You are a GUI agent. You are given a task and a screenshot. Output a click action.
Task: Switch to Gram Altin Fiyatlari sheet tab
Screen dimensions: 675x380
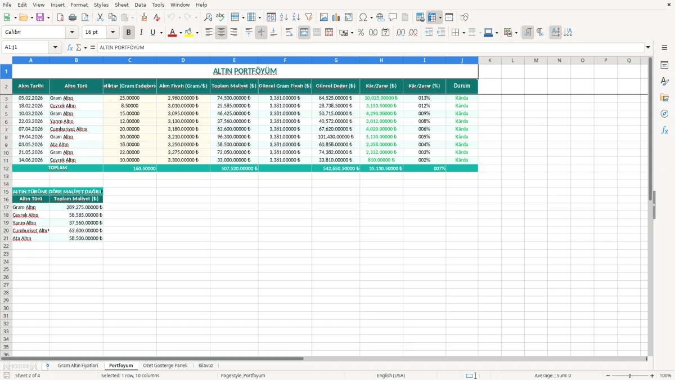click(x=78, y=365)
